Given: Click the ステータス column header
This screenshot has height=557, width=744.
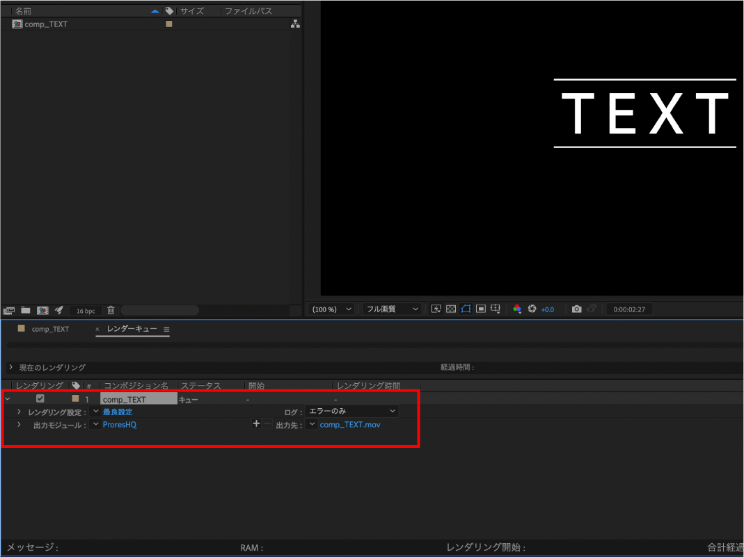Looking at the screenshot, I should tap(200, 386).
